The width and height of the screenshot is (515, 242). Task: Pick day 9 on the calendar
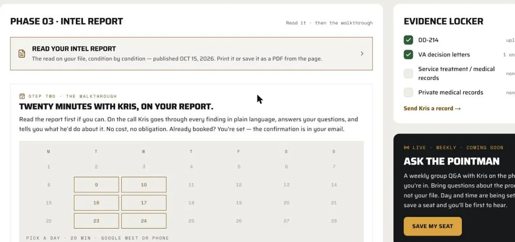tap(96, 185)
